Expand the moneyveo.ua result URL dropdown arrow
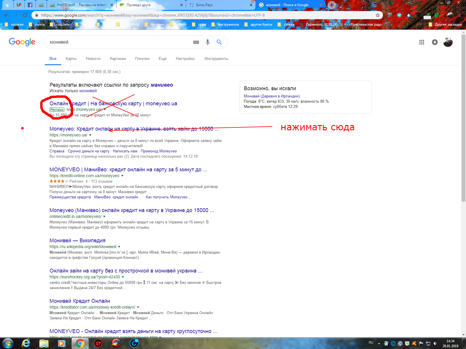 pyautogui.click(x=90, y=135)
